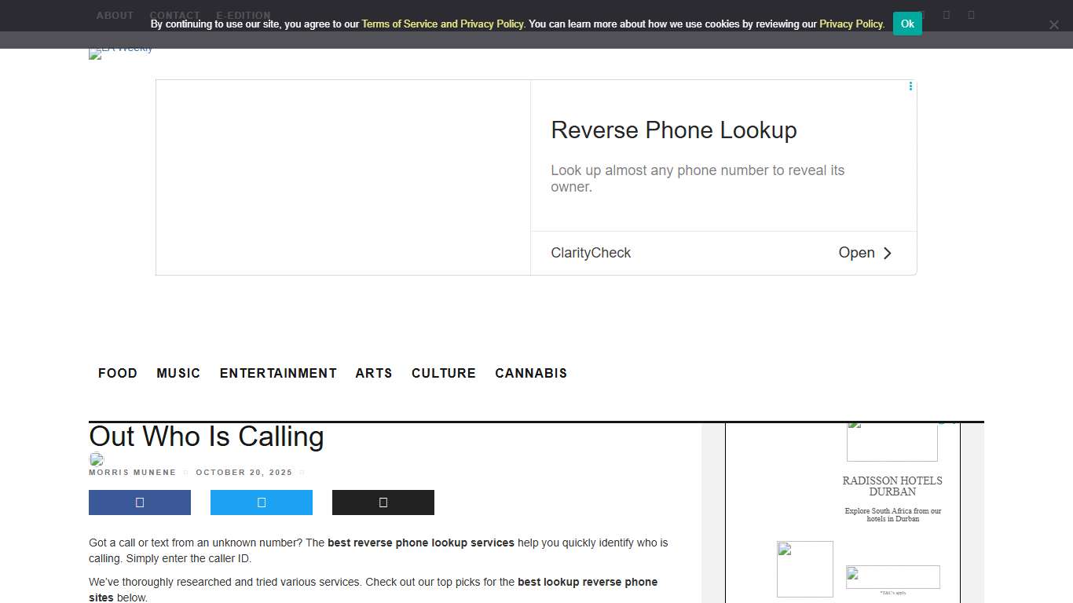
Task: Open the Privacy Policy link
Action: click(x=851, y=24)
